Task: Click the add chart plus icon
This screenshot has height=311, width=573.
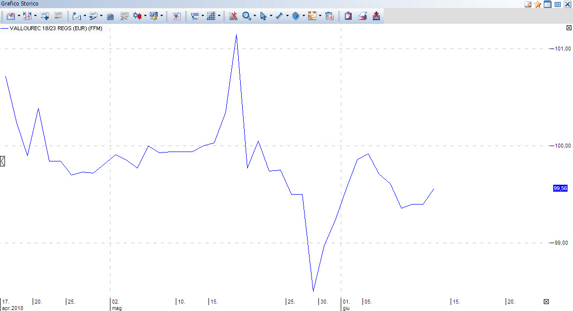Action: coord(45,16)
